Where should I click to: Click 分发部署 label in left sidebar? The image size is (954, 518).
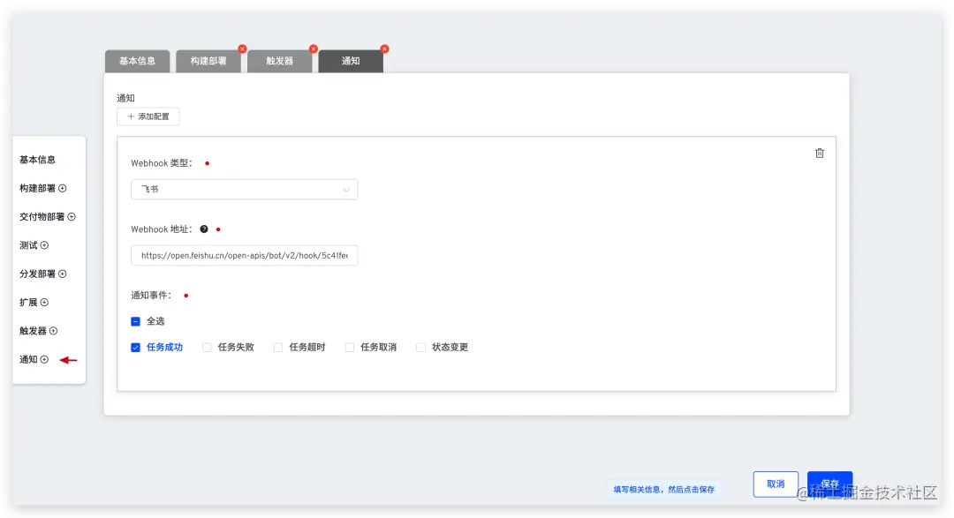click(x=38, y=274)
